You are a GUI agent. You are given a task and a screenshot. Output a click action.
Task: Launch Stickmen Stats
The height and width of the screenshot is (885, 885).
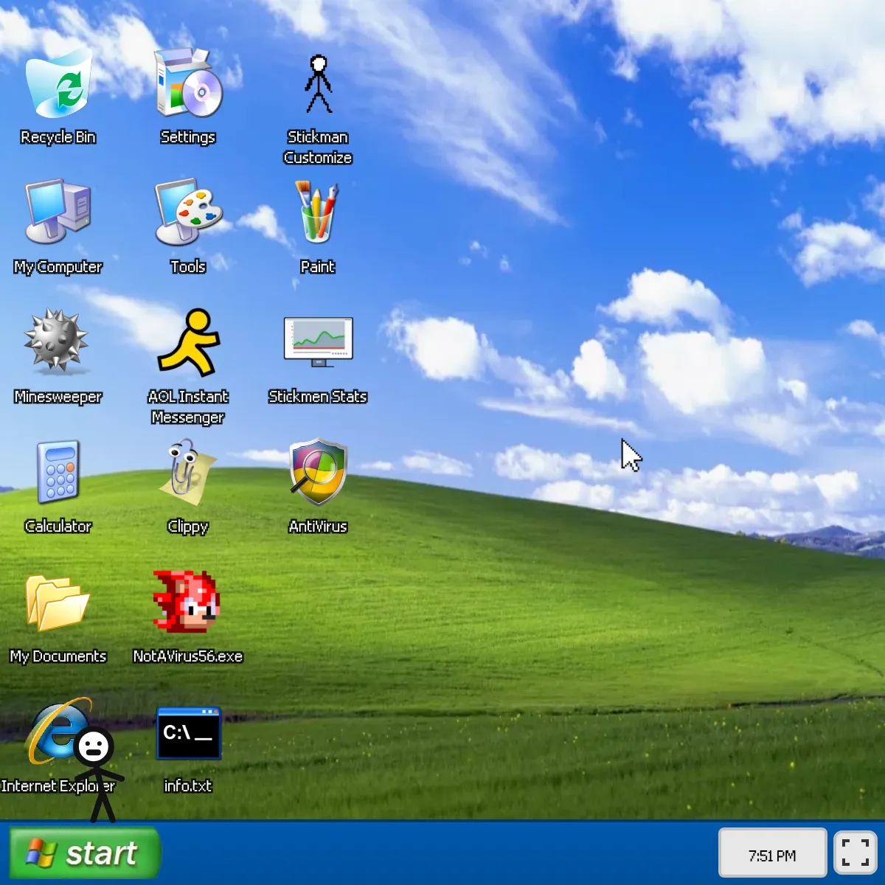[317, 341]
